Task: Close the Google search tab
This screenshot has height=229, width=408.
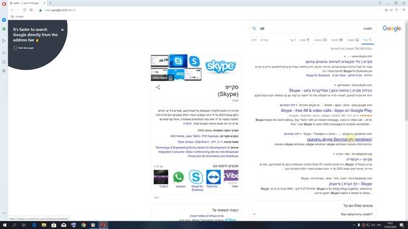Action: [x=44, y=3]
